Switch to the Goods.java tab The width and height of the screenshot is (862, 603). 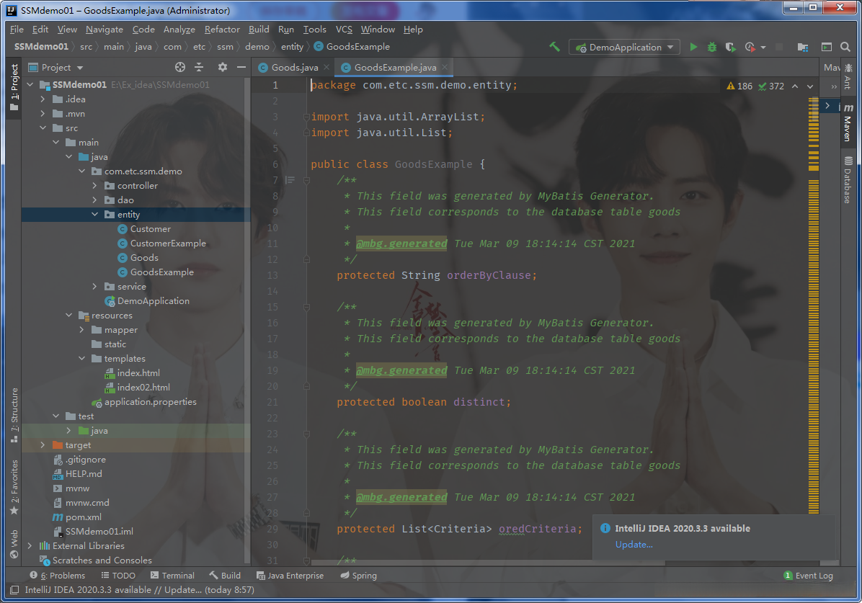tap(294, 68)
